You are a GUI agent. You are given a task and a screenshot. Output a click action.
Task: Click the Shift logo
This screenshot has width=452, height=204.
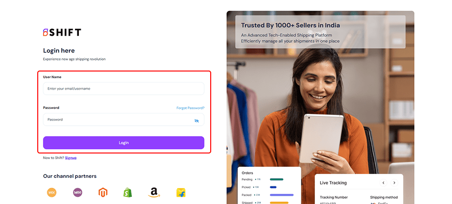click(x=62, y=32)
